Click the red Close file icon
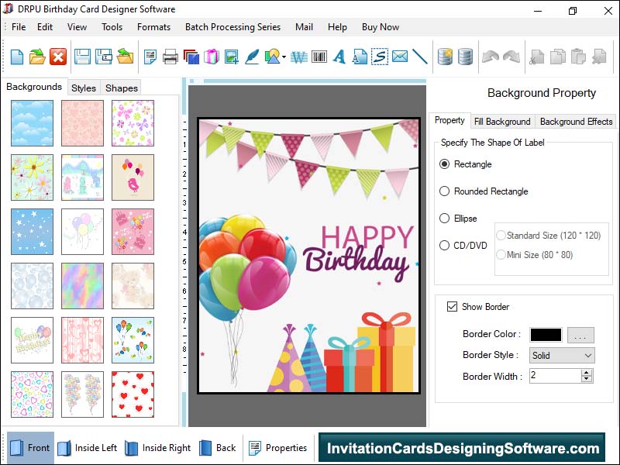Viewport: 620px width, 465px height. pyautogui.click(x=58, y=57)
